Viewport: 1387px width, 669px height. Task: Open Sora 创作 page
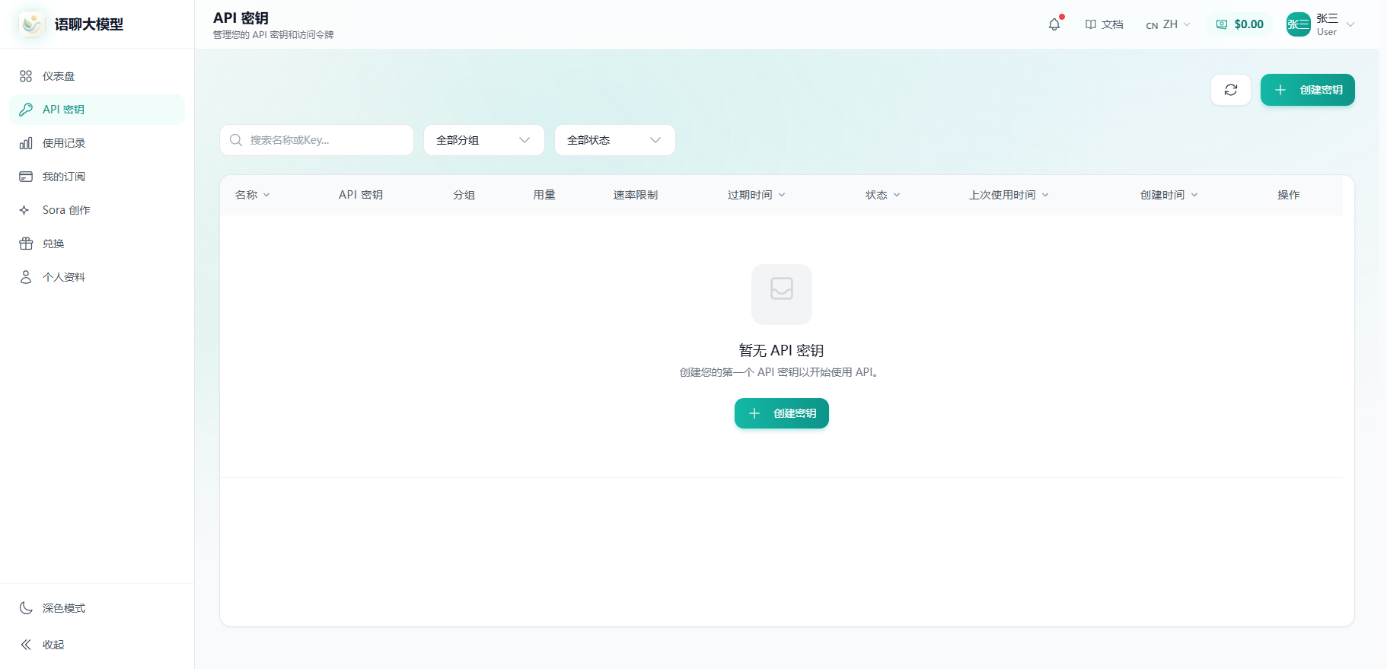(97, 210)
